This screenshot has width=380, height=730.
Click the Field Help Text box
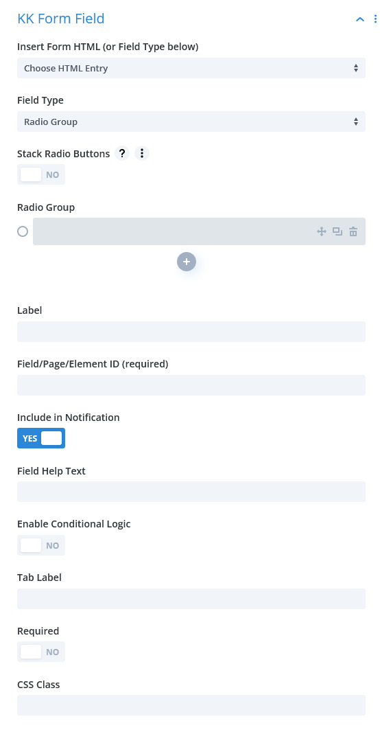coord(191,492)
